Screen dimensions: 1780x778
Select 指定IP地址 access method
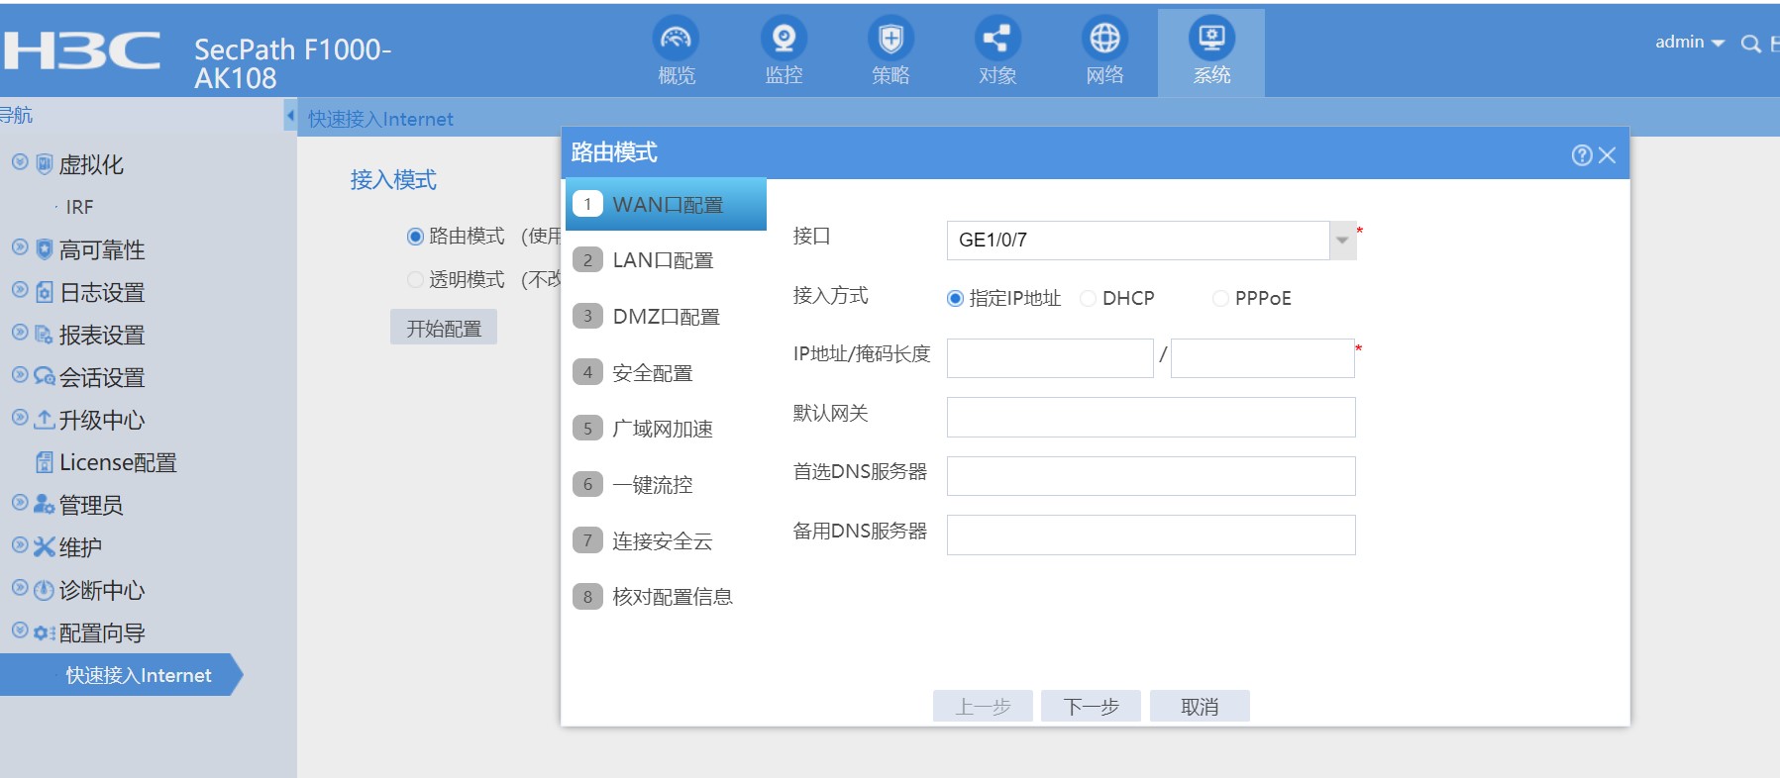coord(955,298)
